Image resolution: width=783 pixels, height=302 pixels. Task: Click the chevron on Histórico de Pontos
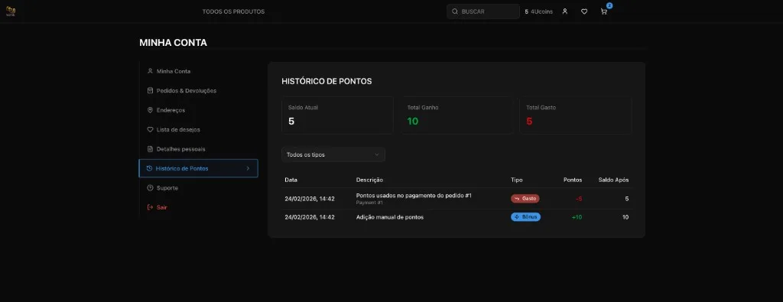point(249,168)
